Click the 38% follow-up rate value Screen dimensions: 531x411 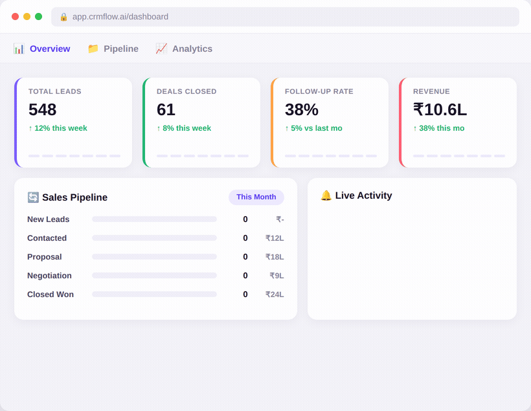point(302,109)
